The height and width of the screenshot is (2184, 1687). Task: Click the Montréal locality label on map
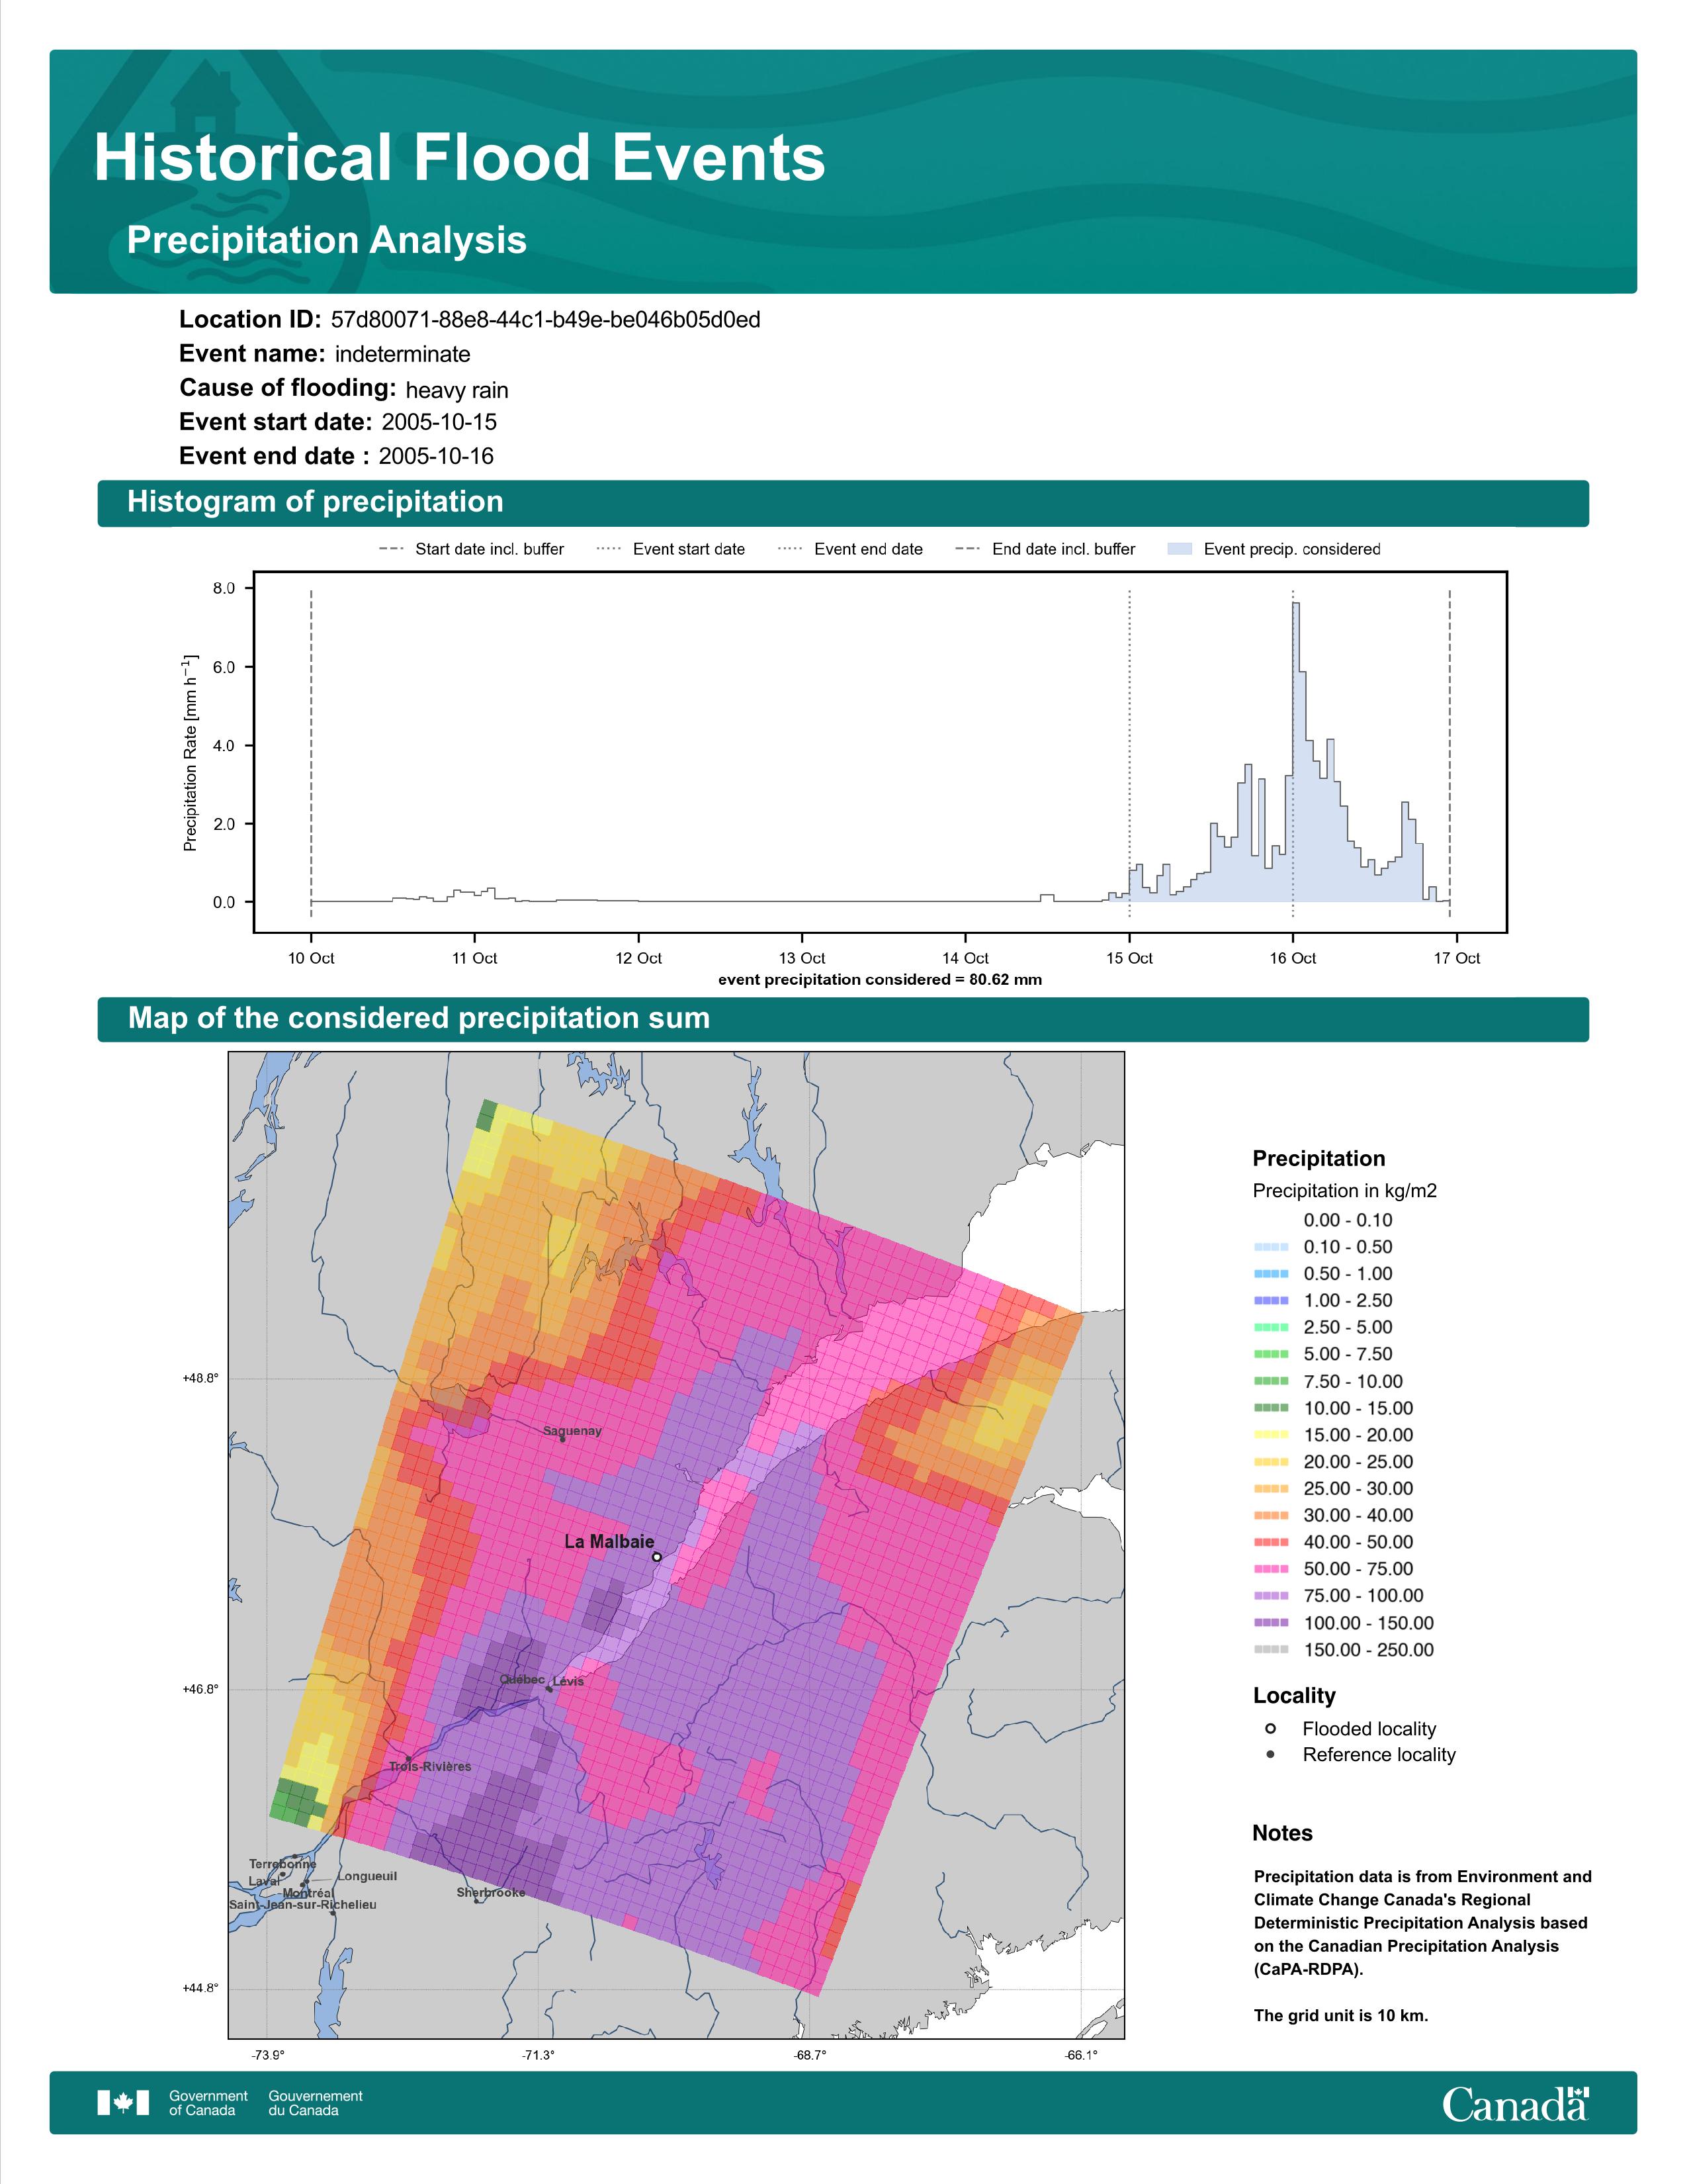tap(308, 1893)
